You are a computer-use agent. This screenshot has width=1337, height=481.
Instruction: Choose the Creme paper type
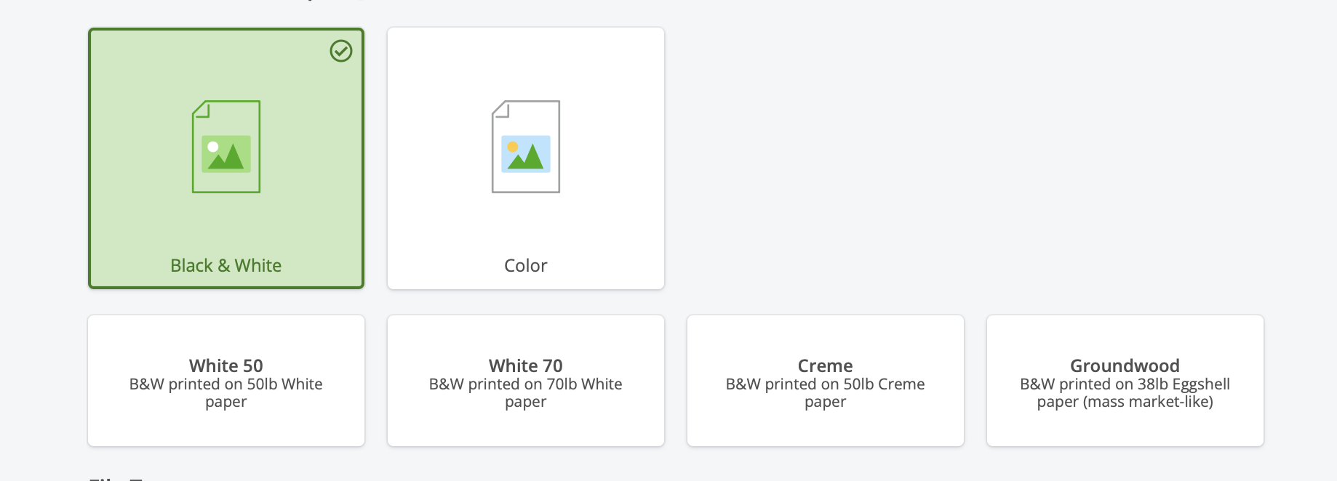point(825,365)
